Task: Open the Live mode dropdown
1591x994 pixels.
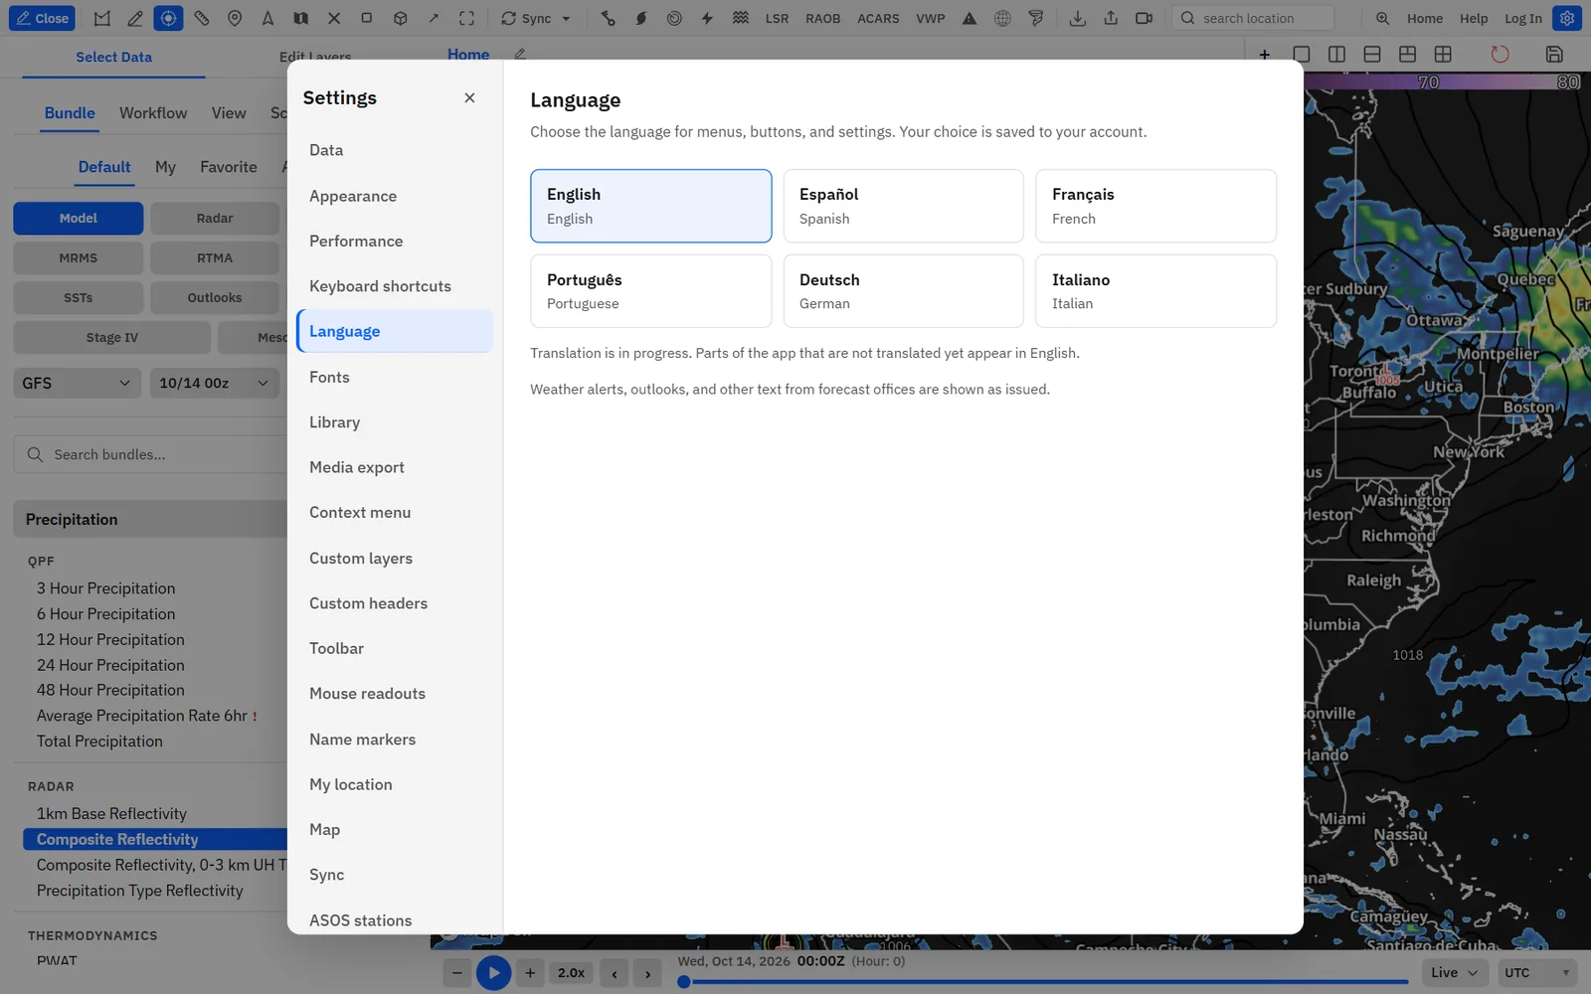Action: pyautogui.click(x=1455, y=972)
